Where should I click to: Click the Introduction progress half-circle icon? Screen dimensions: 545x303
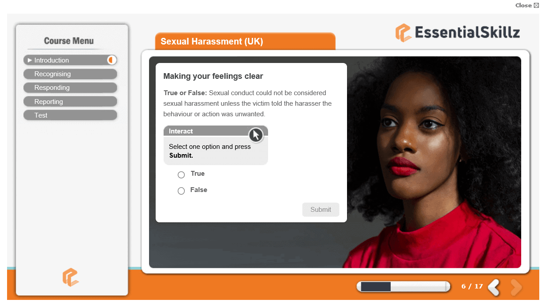coord(112,60)
